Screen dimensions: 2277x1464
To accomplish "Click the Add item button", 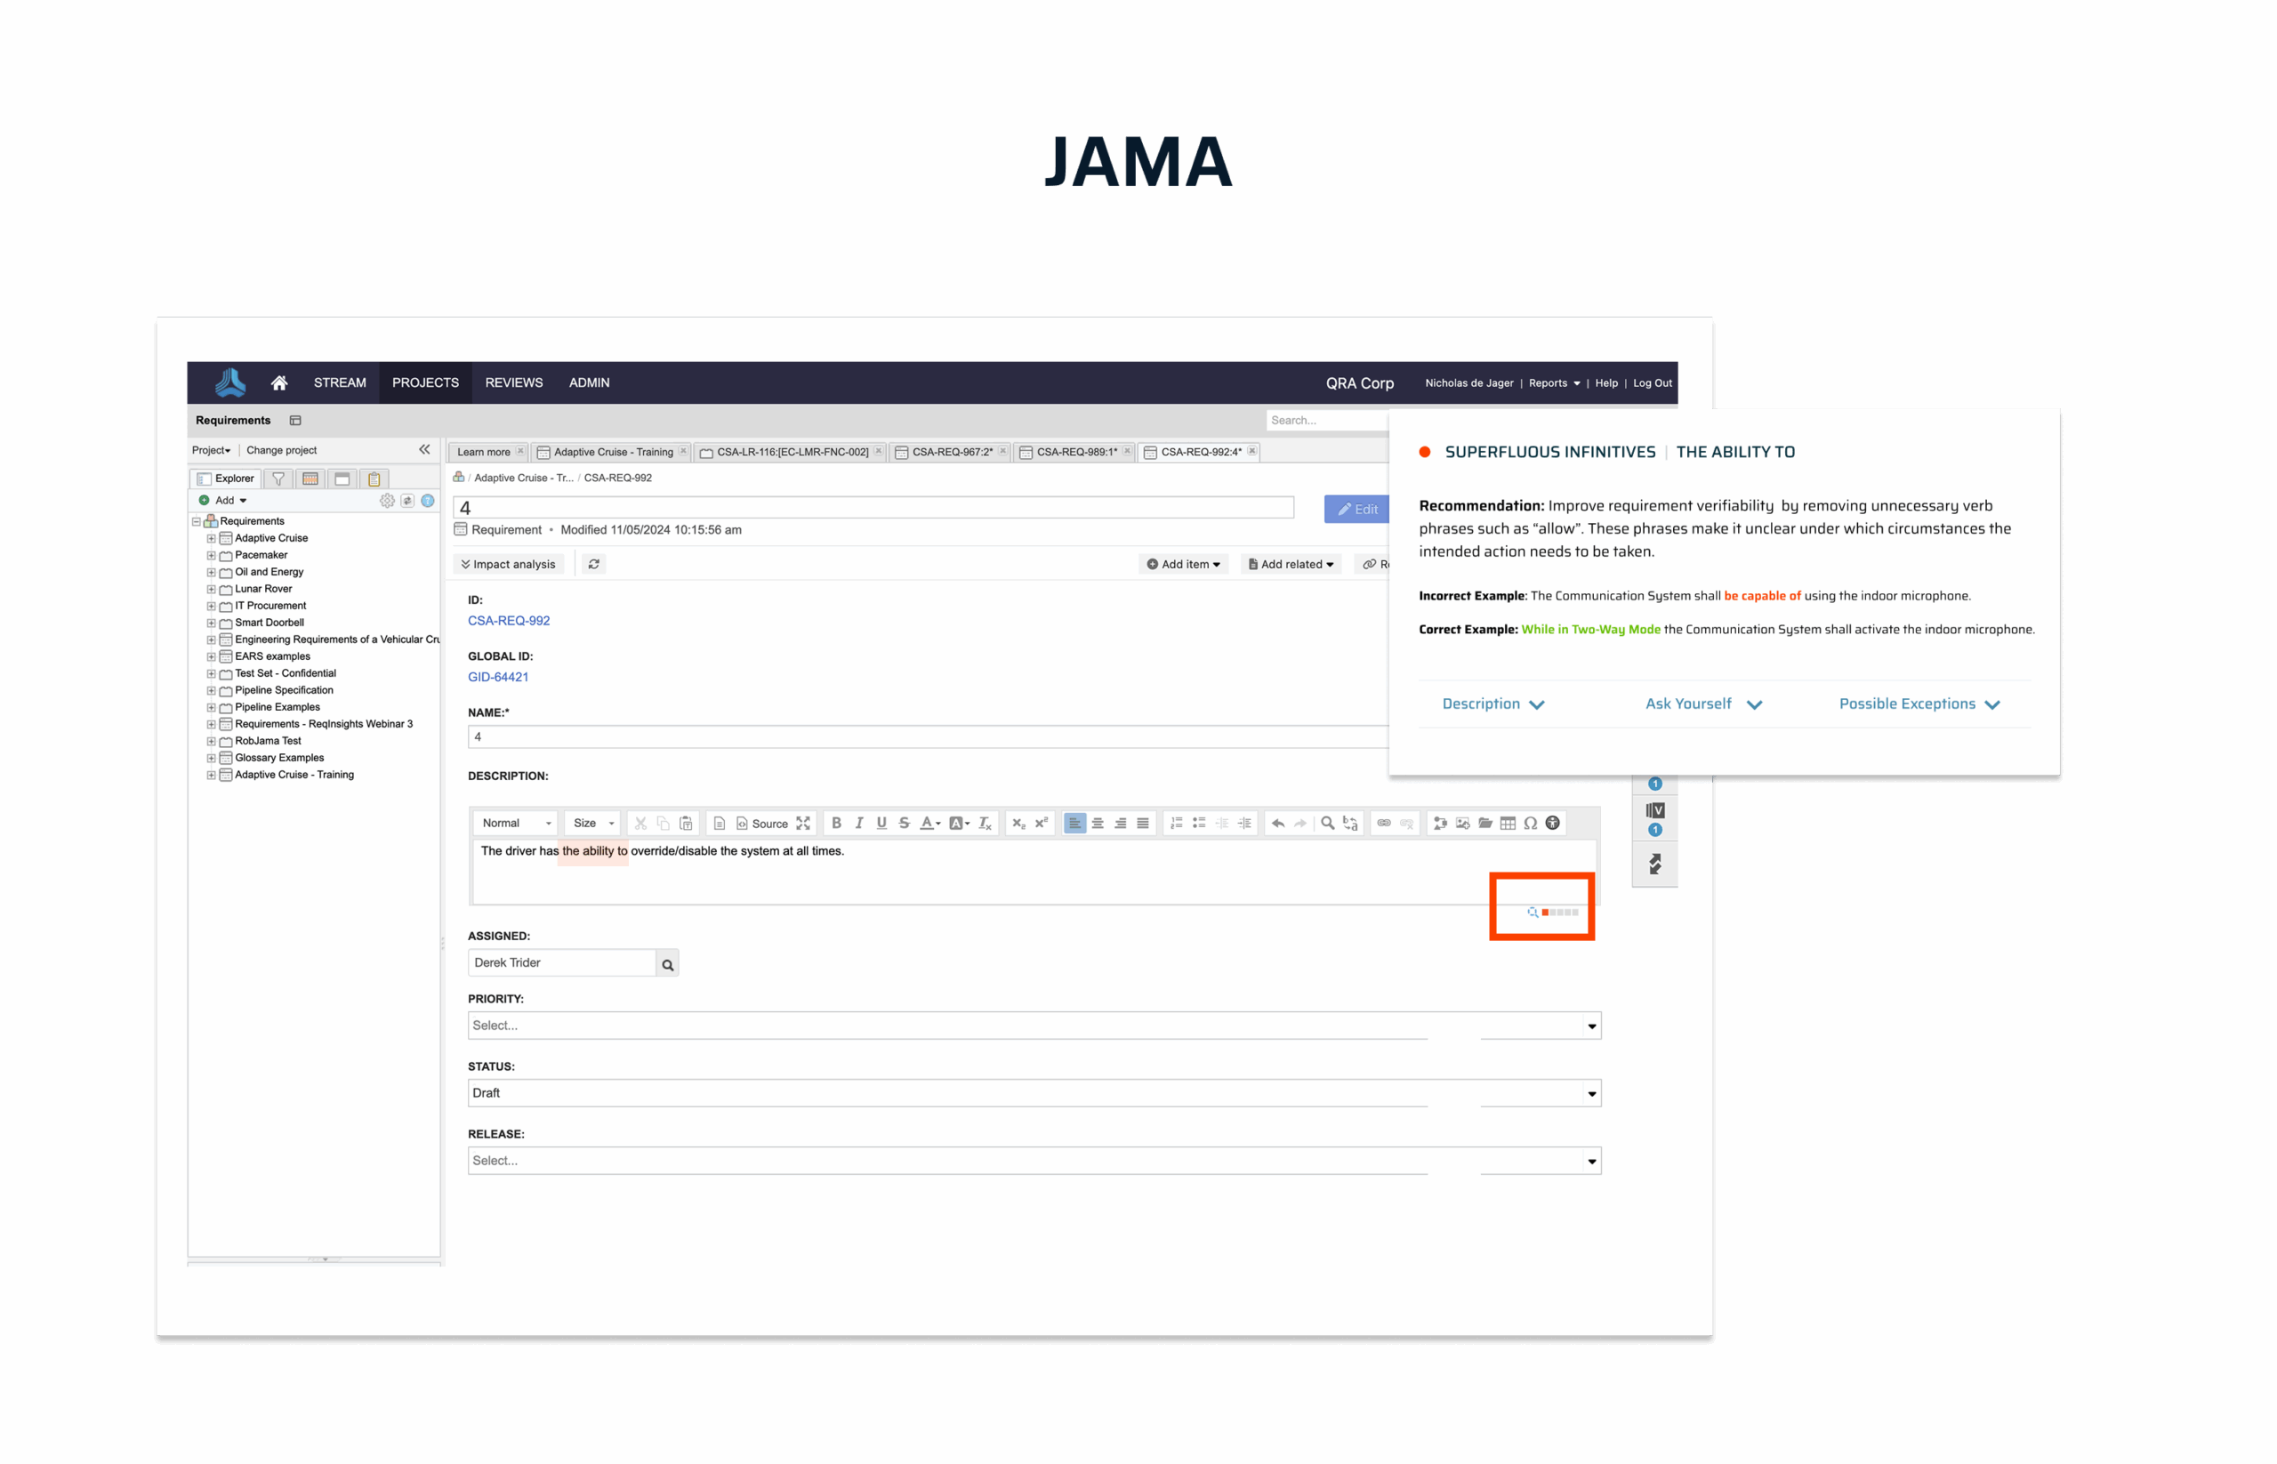I will point(1183,565).
